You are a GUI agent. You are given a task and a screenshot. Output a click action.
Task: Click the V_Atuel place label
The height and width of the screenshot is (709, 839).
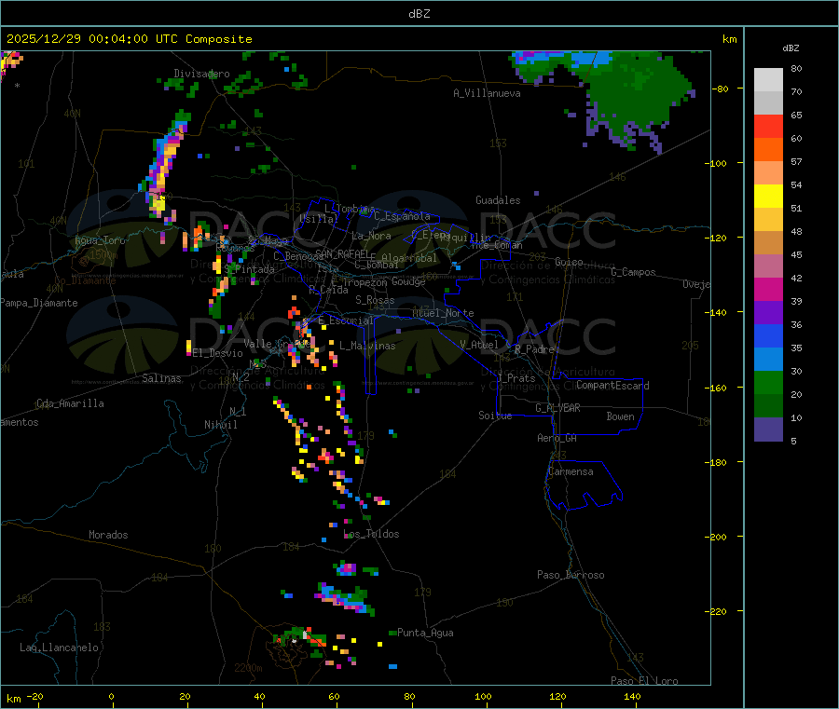click(x=479, y=345)
